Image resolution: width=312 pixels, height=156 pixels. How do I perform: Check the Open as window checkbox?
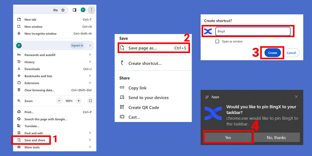click(x=217, y=41)
